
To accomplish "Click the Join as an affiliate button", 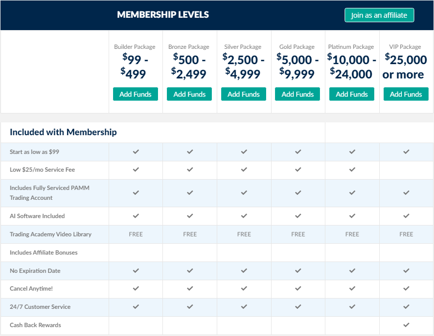I will click(379, 15).
